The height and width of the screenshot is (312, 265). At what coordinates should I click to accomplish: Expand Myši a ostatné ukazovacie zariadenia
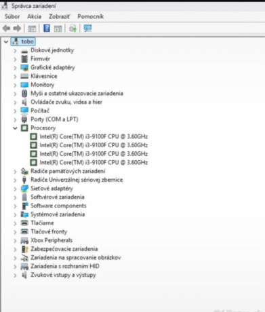pos(15,94)
